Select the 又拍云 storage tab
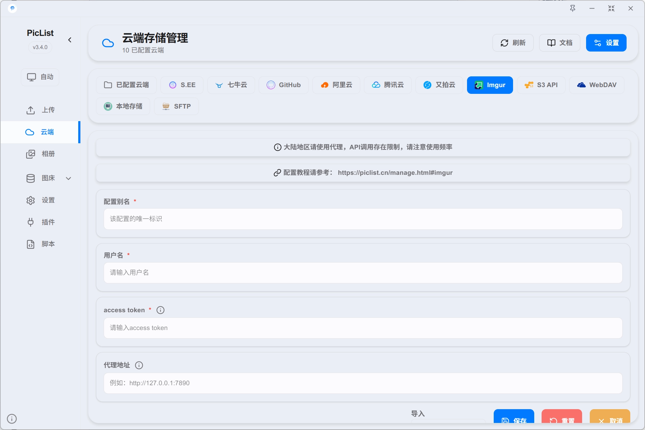The height and width of the screenshot is (430, 645). point(439,85)
